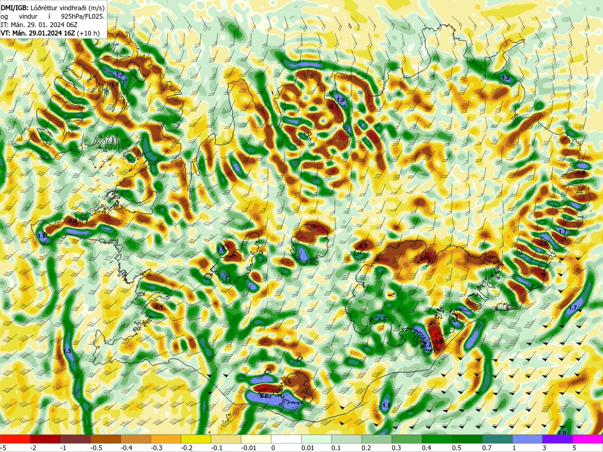Click the map value '-1.6' in the west
The height and width of the screenshot is (452, 603).
point(72,221)
